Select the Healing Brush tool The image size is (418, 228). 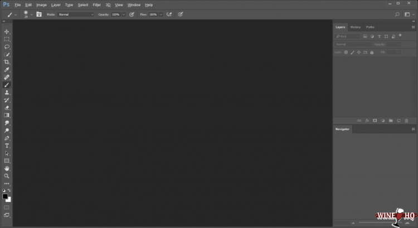pyautogui.click(x=7, y=77)
